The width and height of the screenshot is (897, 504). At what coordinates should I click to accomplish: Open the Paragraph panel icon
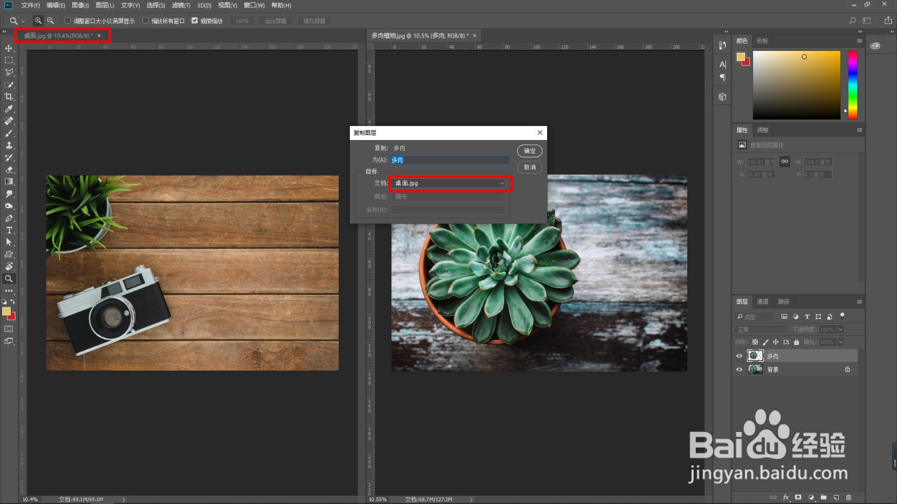tap(723, 77)
